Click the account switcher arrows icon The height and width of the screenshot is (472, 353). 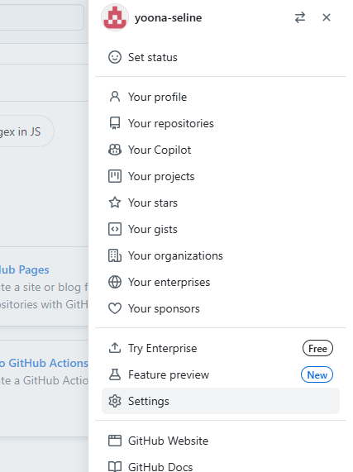[x=300, y=17]
